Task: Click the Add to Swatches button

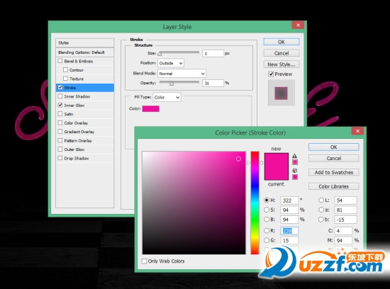Action: 333,172
